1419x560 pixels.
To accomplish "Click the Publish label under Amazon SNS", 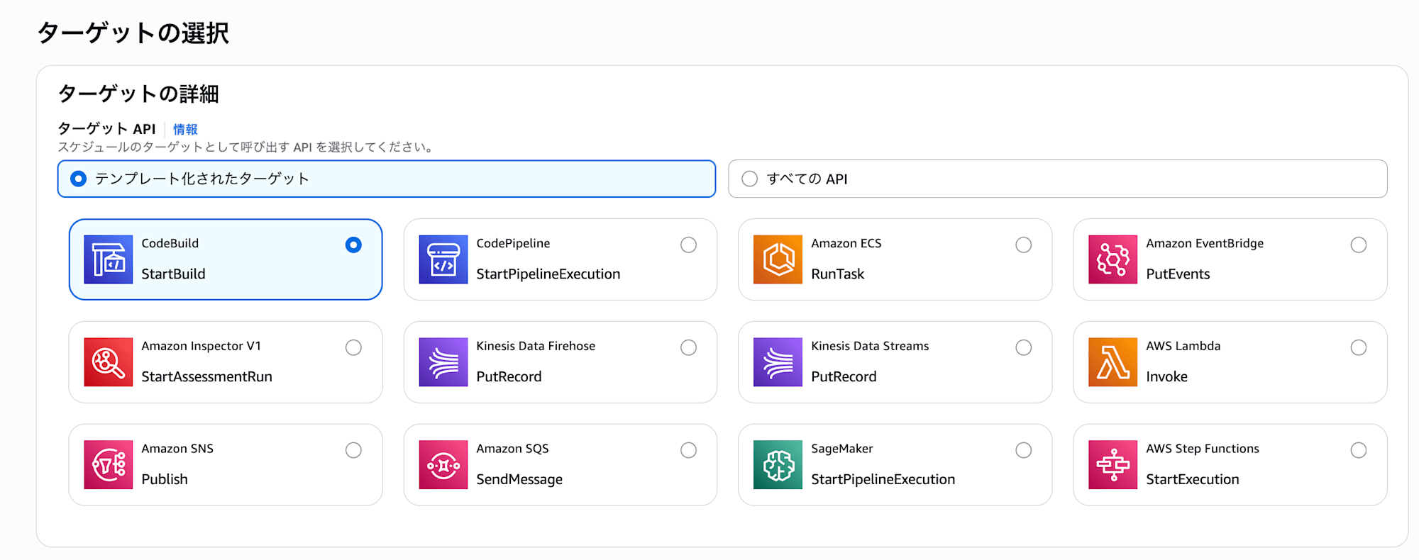I will (x=165, y=479).
